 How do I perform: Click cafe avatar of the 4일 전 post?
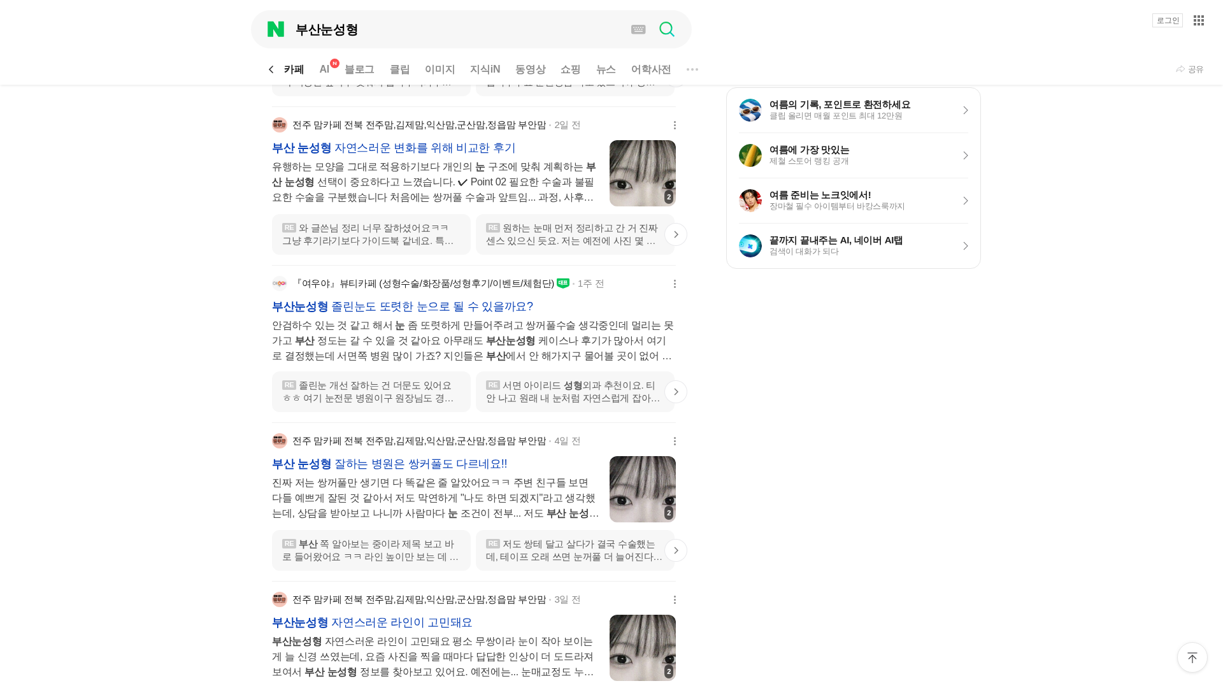(x=280, y=441)
